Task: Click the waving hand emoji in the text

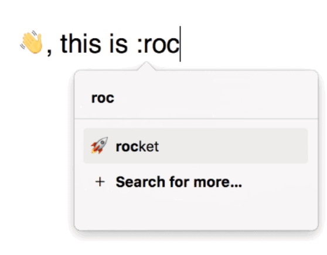Action: point(32,42)
